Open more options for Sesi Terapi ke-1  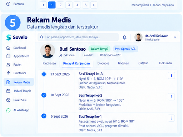(x=171, y=118)
